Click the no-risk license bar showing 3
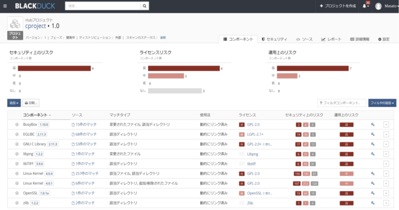Screen dimensions: 399x210 pos(175,91)
